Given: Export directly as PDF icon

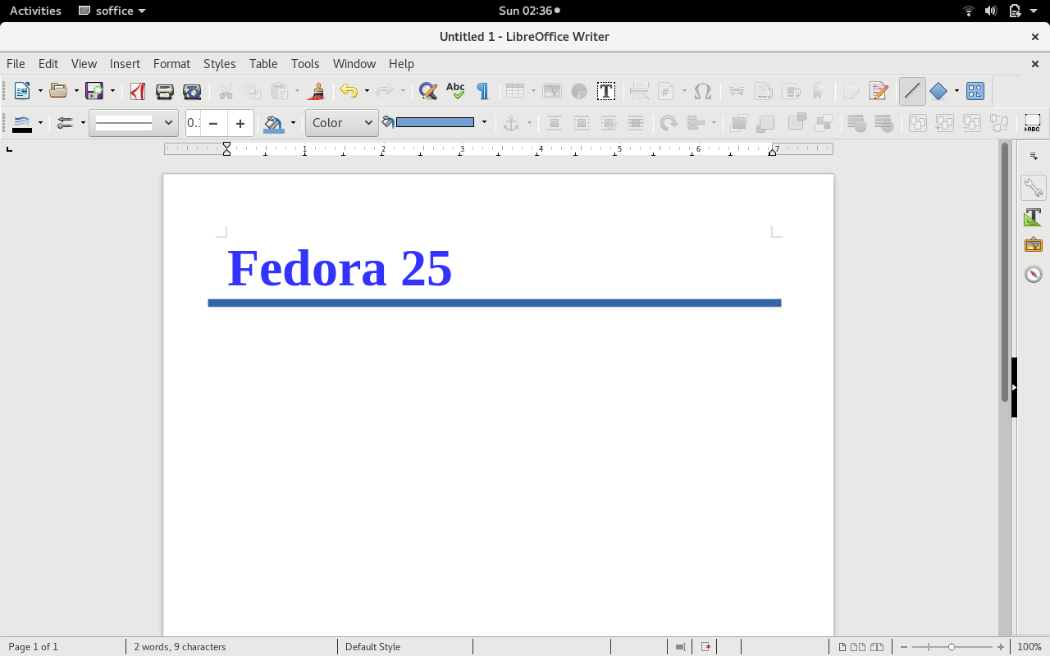Looking at the screenshot, I should 138,91.
